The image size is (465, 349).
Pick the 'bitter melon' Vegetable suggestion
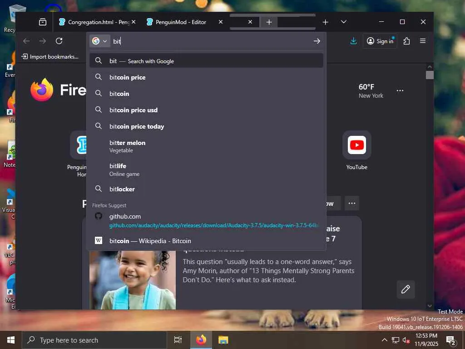pyautogui.click(x=207, y=146)
